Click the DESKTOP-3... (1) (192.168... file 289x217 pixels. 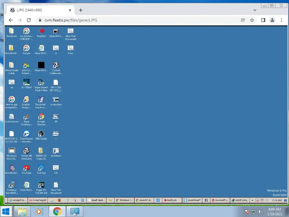tap(11, 136)
